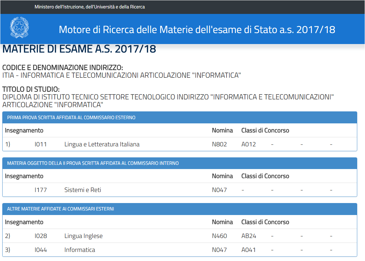Click concorso class A012

[249, 144]
